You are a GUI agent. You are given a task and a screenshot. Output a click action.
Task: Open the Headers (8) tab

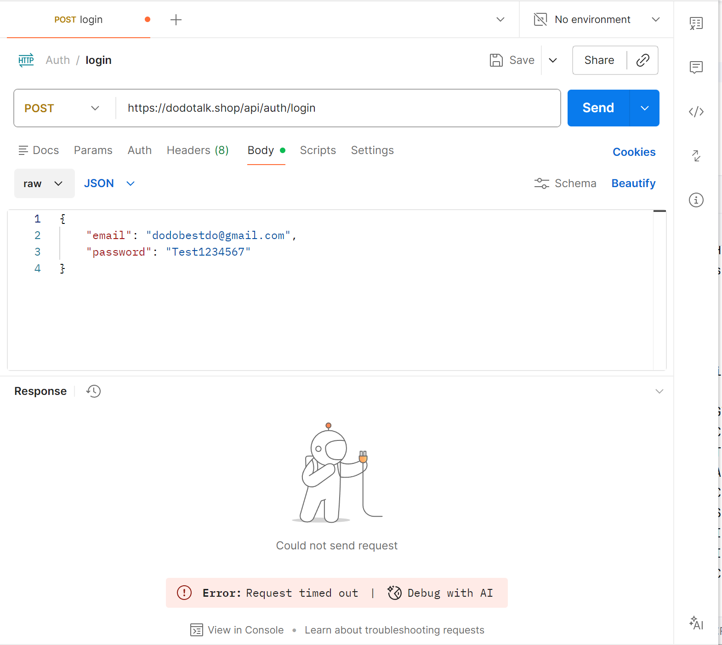(198, 150)
